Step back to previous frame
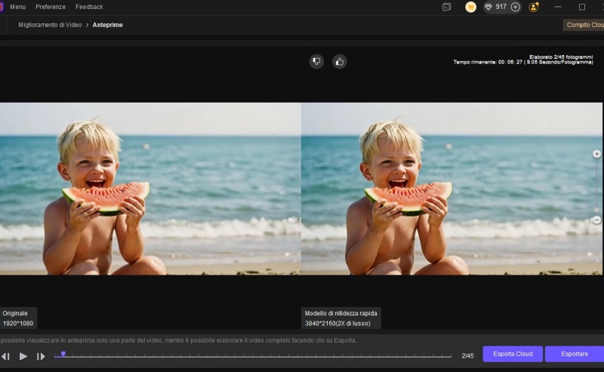This screenshot has width=604, height=372. coord(6,356)
